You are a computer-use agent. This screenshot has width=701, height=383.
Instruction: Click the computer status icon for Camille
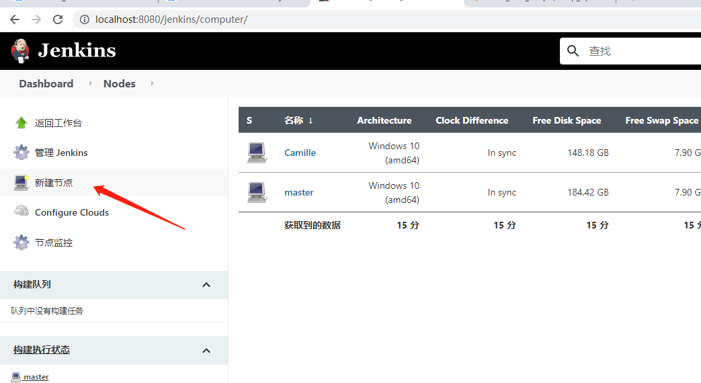pos(257,153)
